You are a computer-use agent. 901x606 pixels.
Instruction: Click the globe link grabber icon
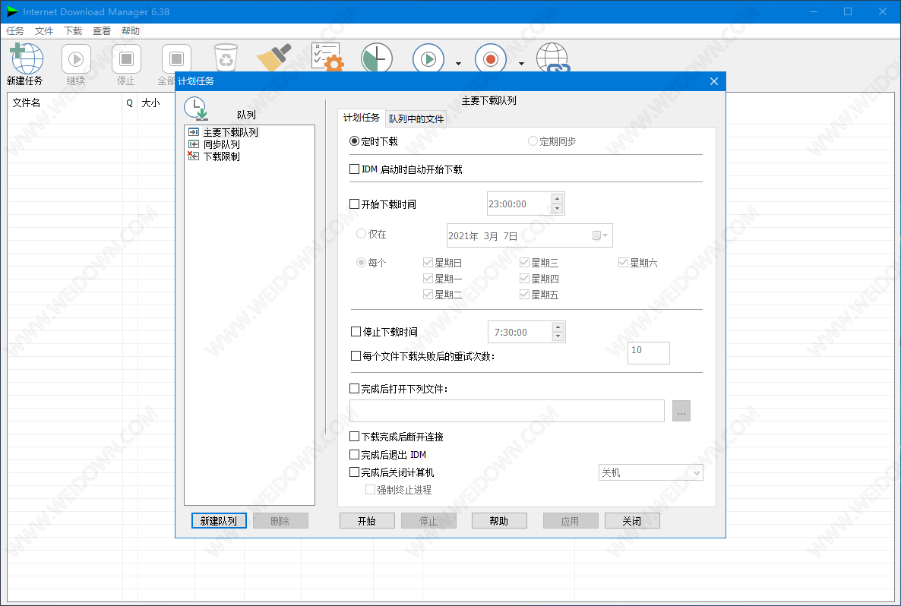click(553, 58)
